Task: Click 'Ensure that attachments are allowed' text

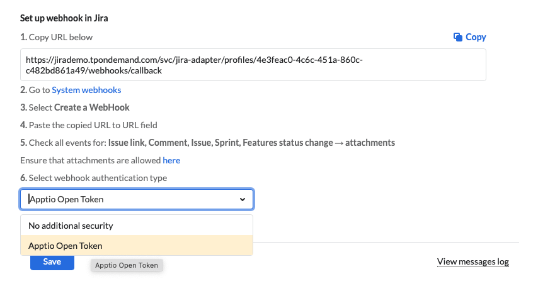Action: pyautogui.click(x=91, y=160)
